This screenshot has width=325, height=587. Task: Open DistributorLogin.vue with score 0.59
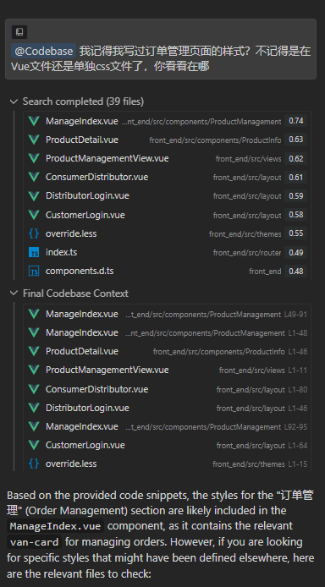pos(167,195)
